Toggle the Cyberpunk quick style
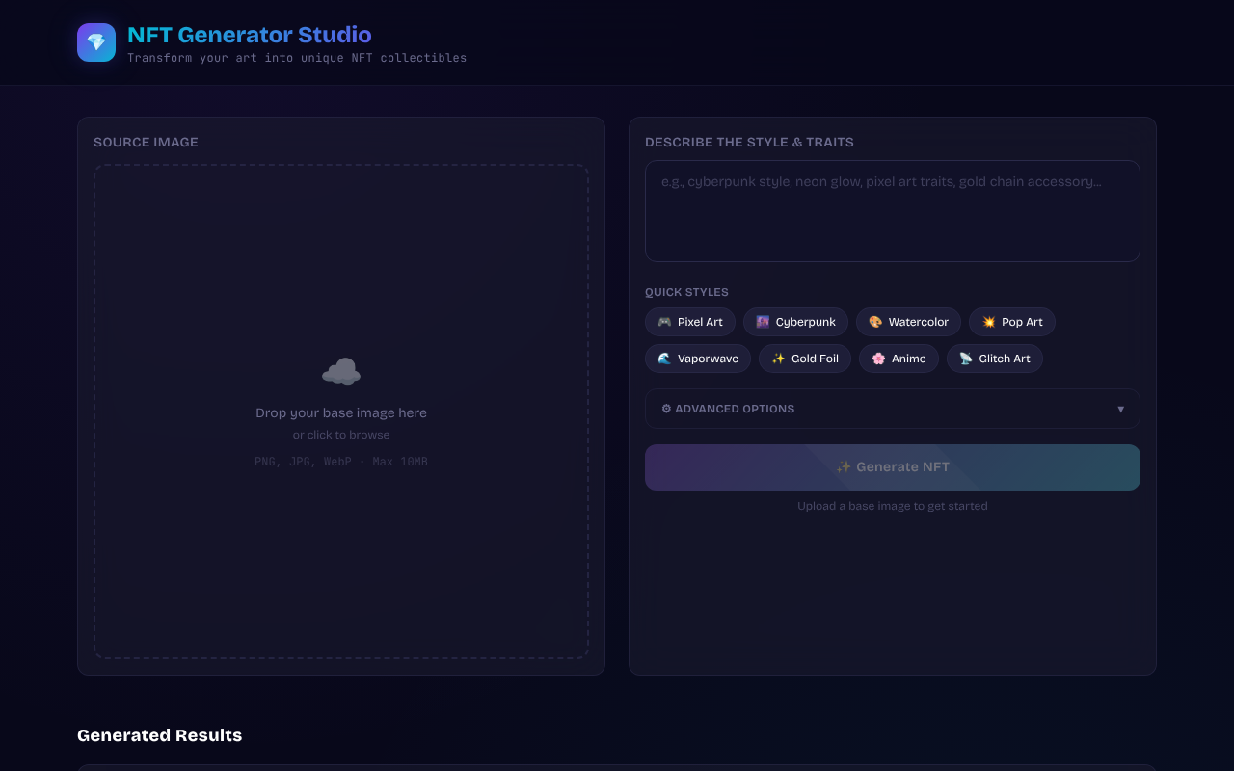 [x=795, y=322]
